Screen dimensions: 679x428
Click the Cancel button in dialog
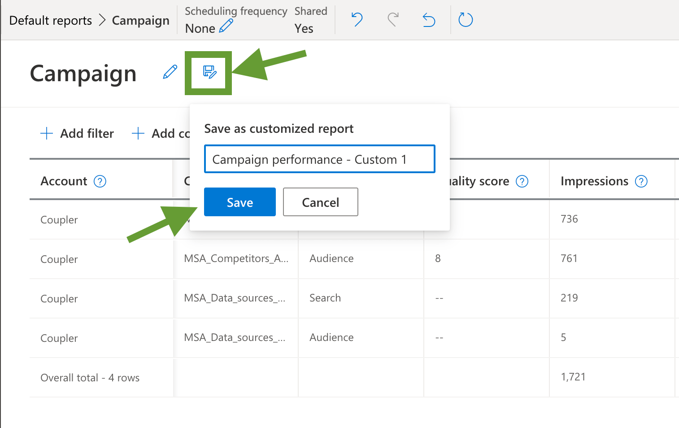click(x=321, y=202)
